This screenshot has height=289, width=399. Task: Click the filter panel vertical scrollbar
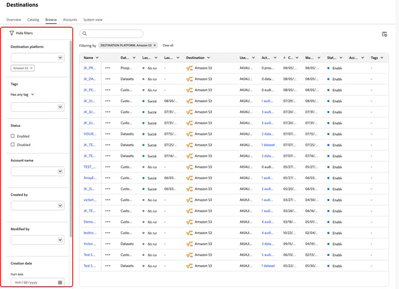[x=71, y=139]
